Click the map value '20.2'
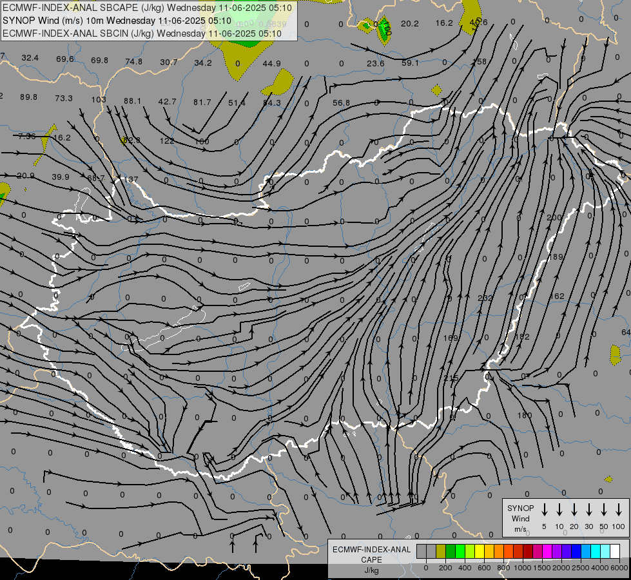 coord(410,24)
